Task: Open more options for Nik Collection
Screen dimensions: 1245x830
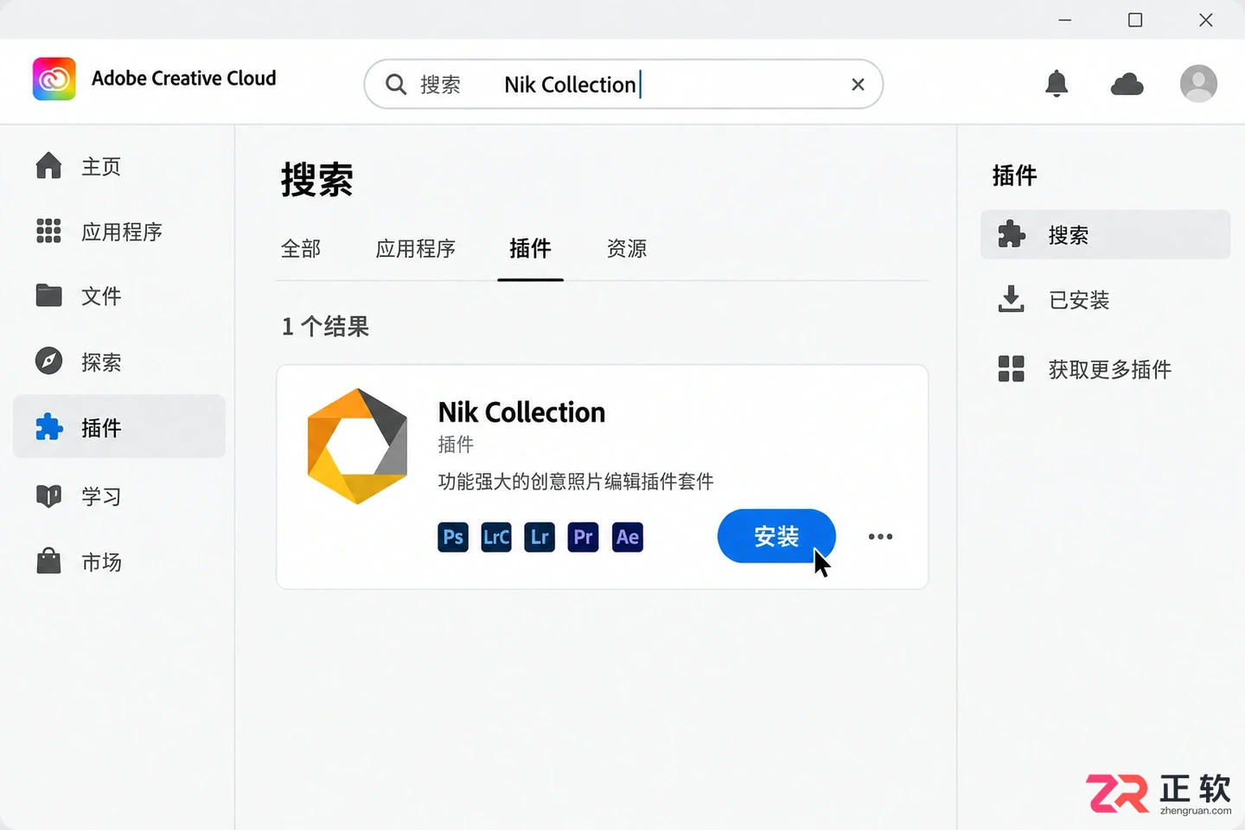Action: click(880, 537)
